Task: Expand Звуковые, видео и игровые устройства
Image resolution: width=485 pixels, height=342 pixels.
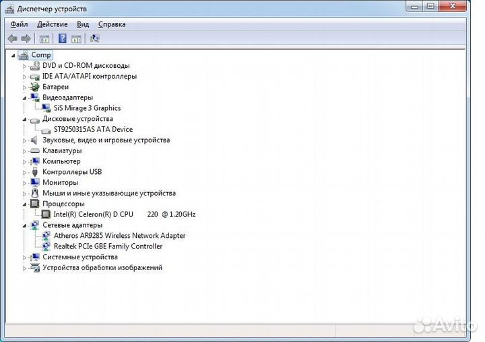Action: [24, 140]
